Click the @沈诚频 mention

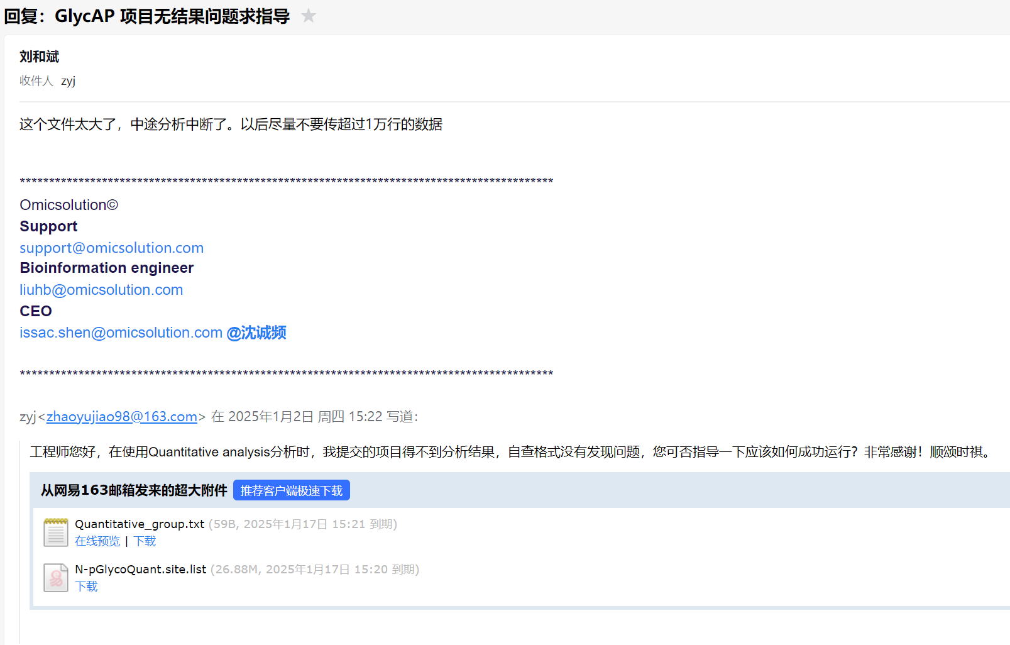256,333
